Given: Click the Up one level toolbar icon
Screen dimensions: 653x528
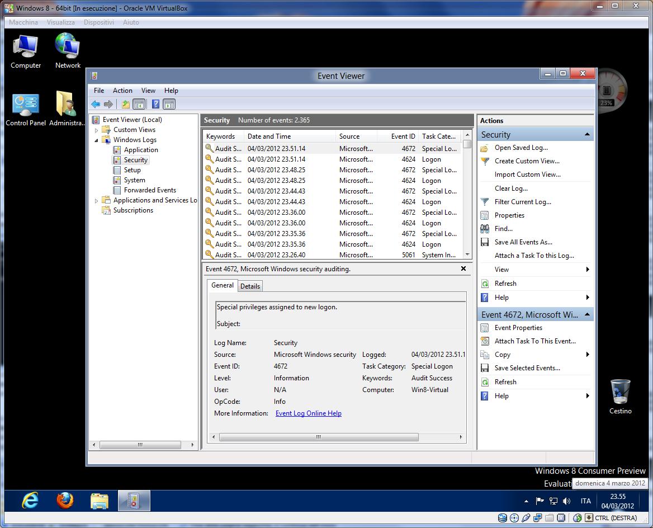Looking at the screenshot, I should pos(126,104).
